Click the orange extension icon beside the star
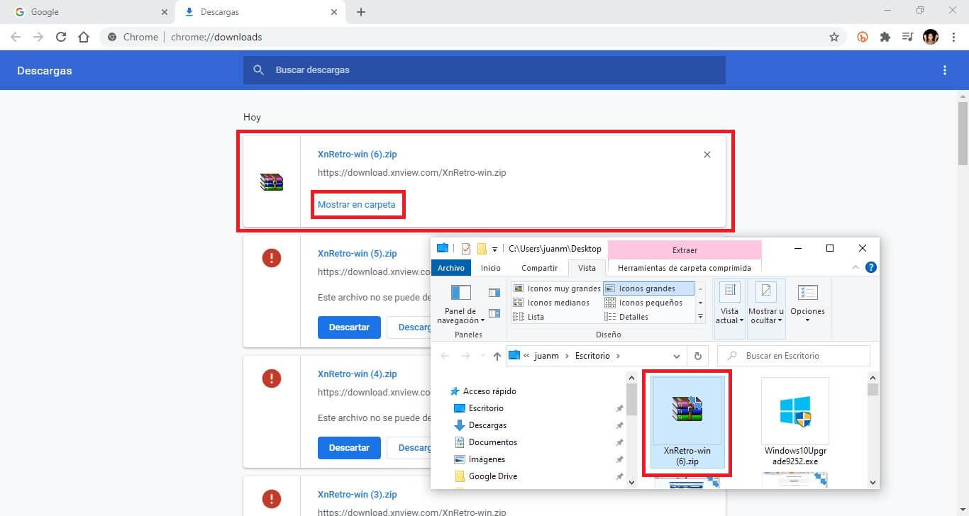The height and width of the screenshot is (516, 969). pos(863,38)
